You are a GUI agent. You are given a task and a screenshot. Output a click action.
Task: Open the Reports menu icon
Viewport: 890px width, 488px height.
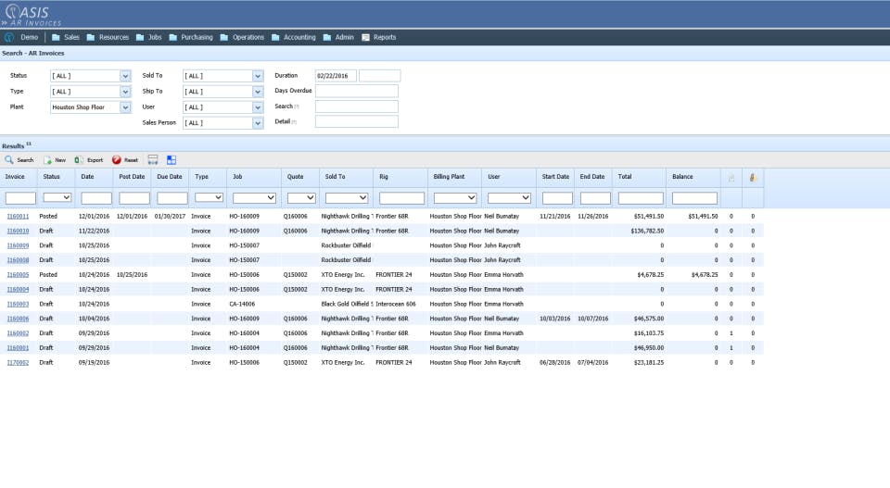click(x=365, y=37)
